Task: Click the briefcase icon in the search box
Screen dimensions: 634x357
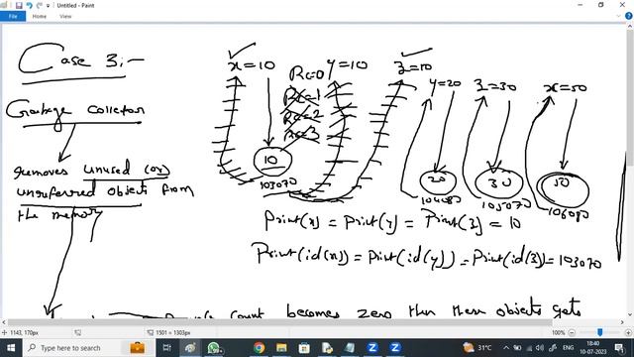Action: 137,348
